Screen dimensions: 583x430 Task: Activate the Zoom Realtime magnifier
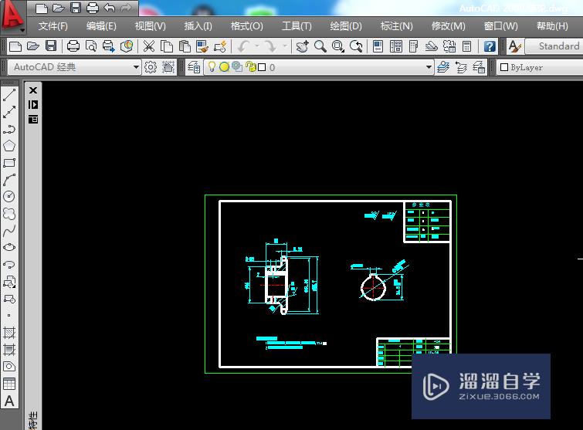pyautogui.click(x=320, y=46)
